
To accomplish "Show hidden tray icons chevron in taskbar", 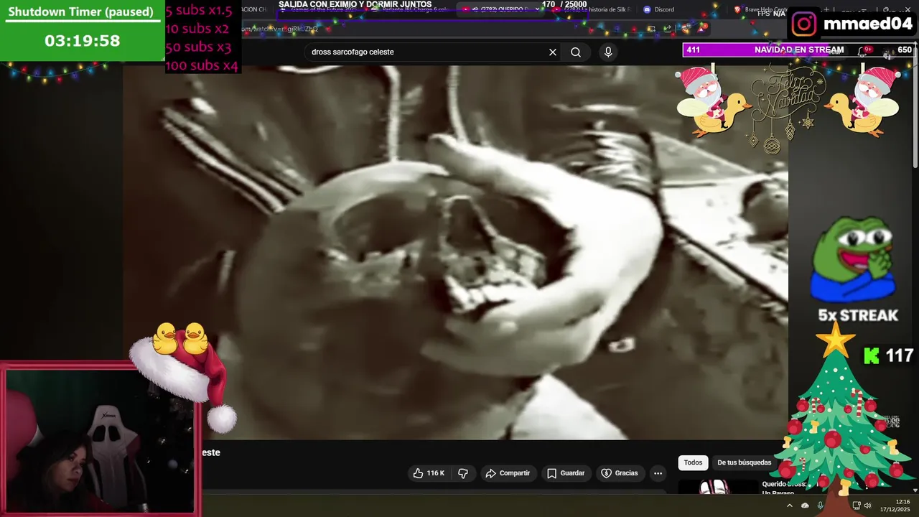I will click(x=789, y=506).
